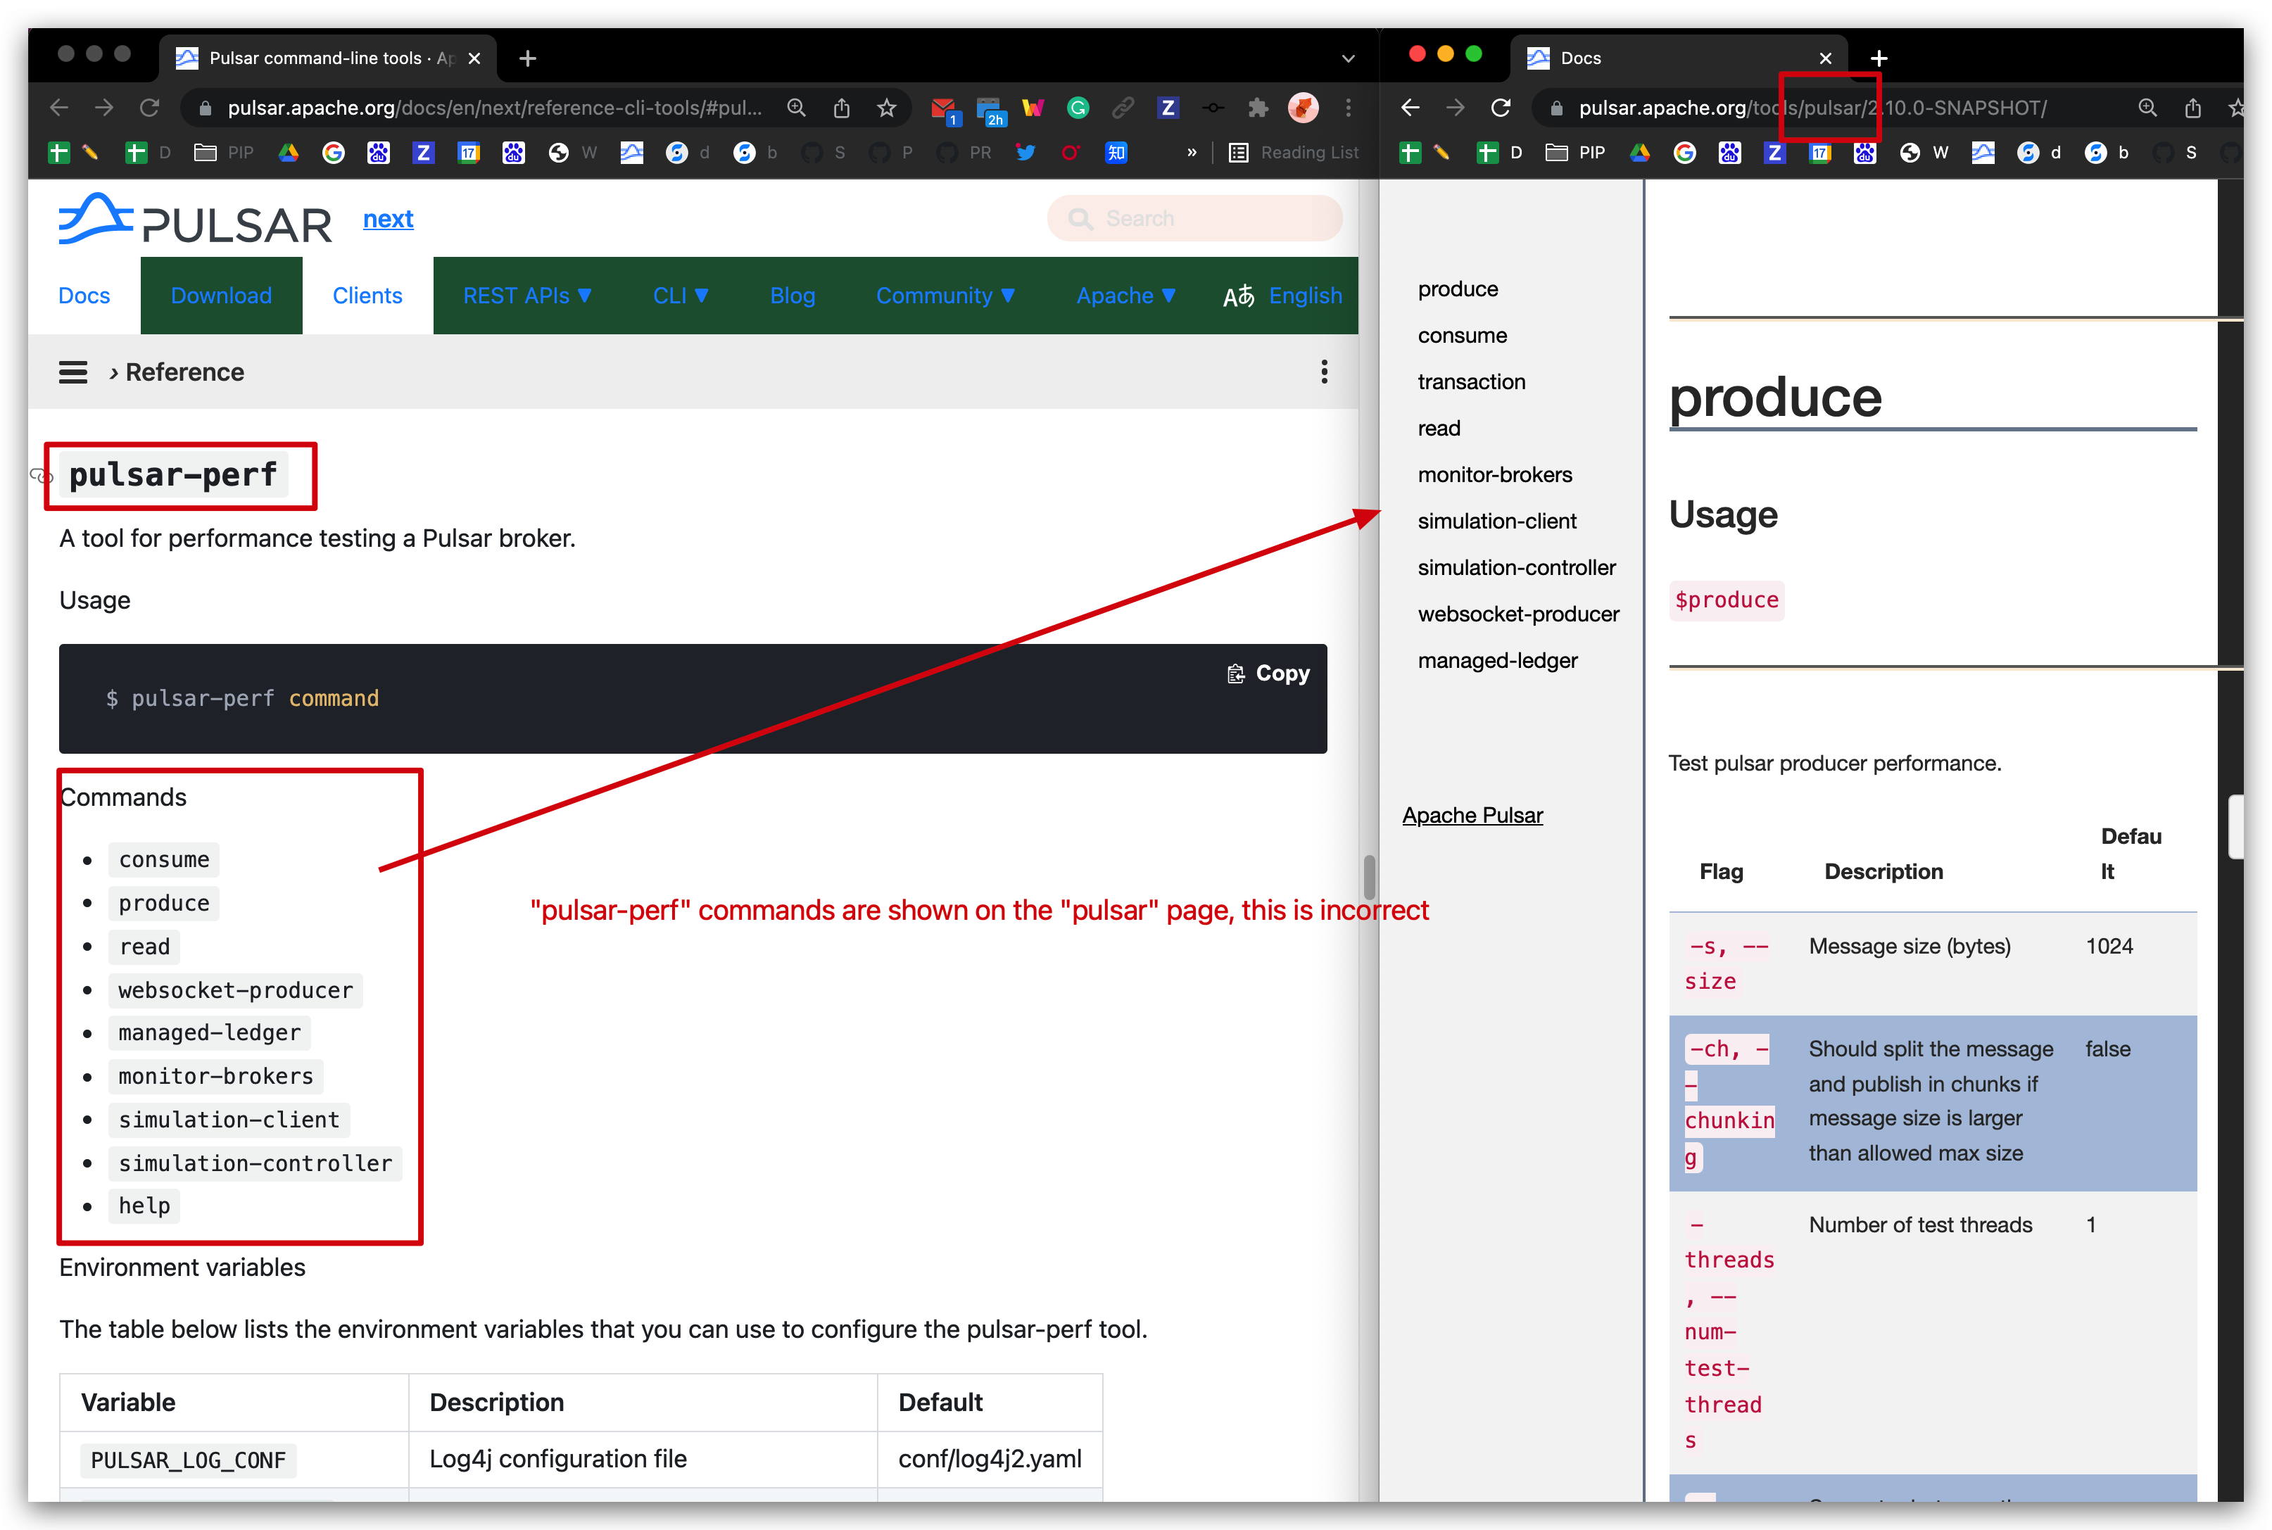Open the Apache Pulsar link in the sidebar
Screen dimensions: 2272x1530
1472,815
